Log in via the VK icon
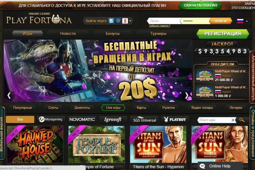Viewport: 255px width, 170px height. pos(111,21)
